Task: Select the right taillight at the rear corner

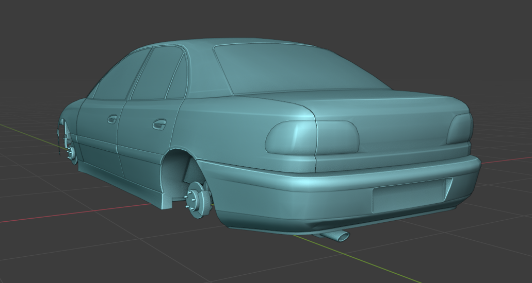Action: 460,129
